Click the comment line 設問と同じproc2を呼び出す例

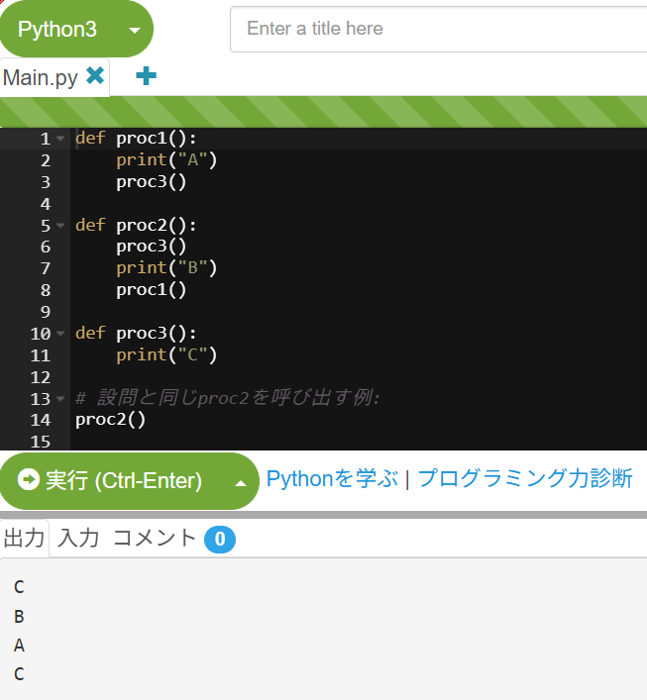point(228,398)
